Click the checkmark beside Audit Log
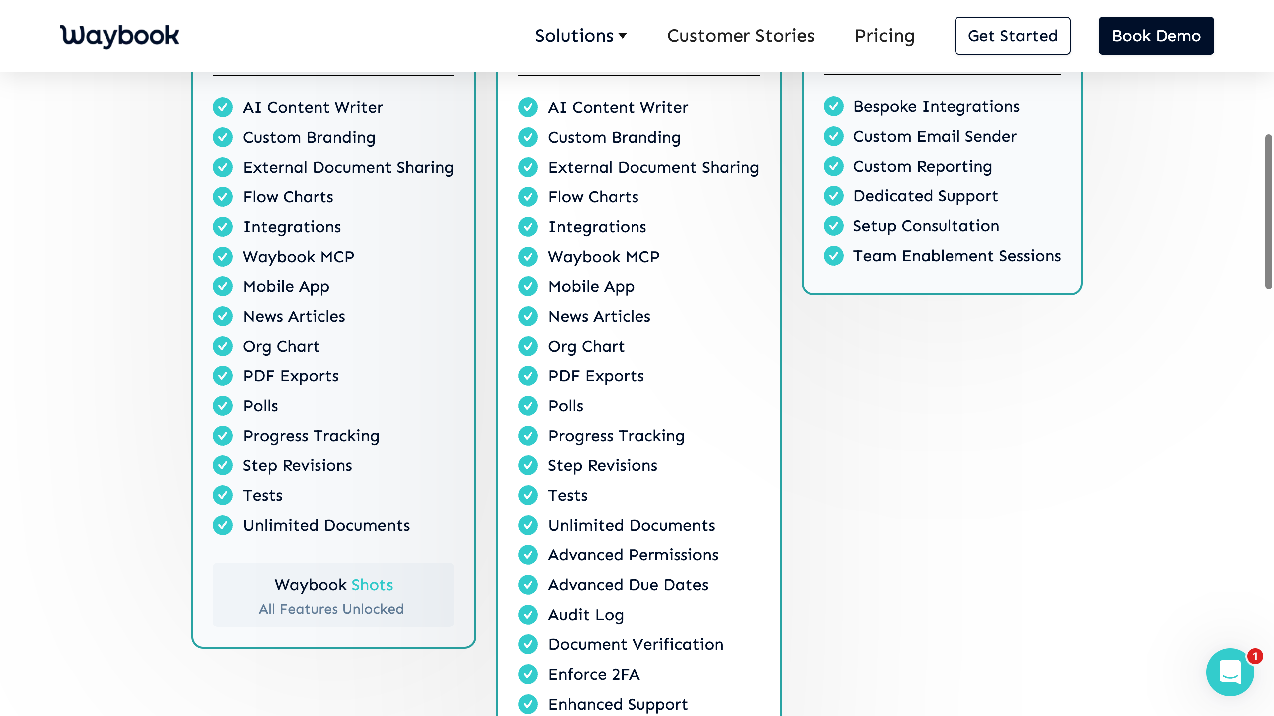The image size is (1274, 716). (x=528, y=615)
